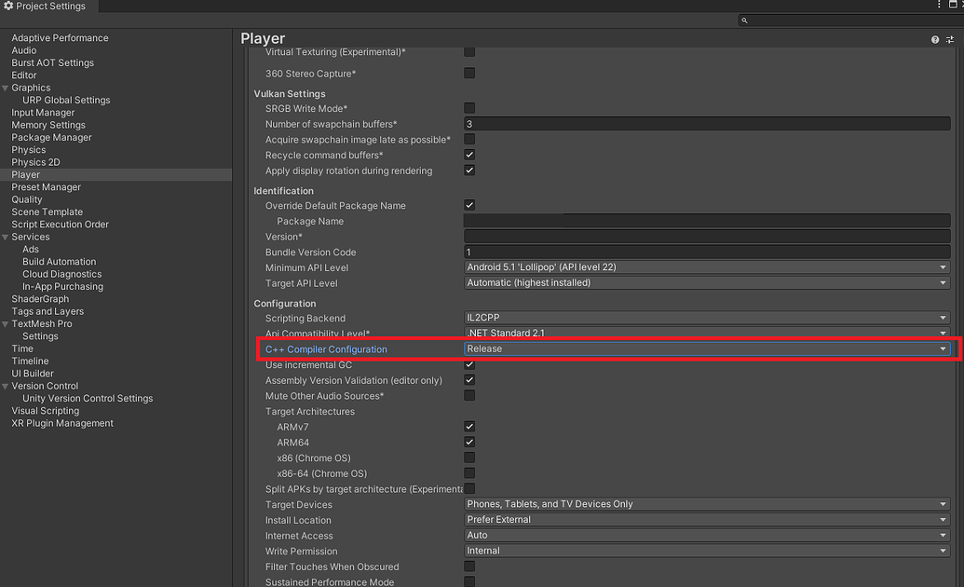Uncheck Override Default Package Name

[469, 205]
